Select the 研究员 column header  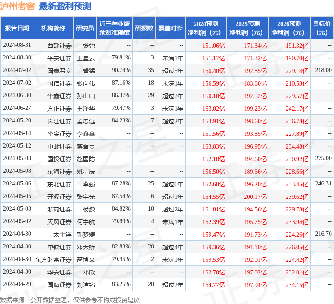tap(85, 28)
